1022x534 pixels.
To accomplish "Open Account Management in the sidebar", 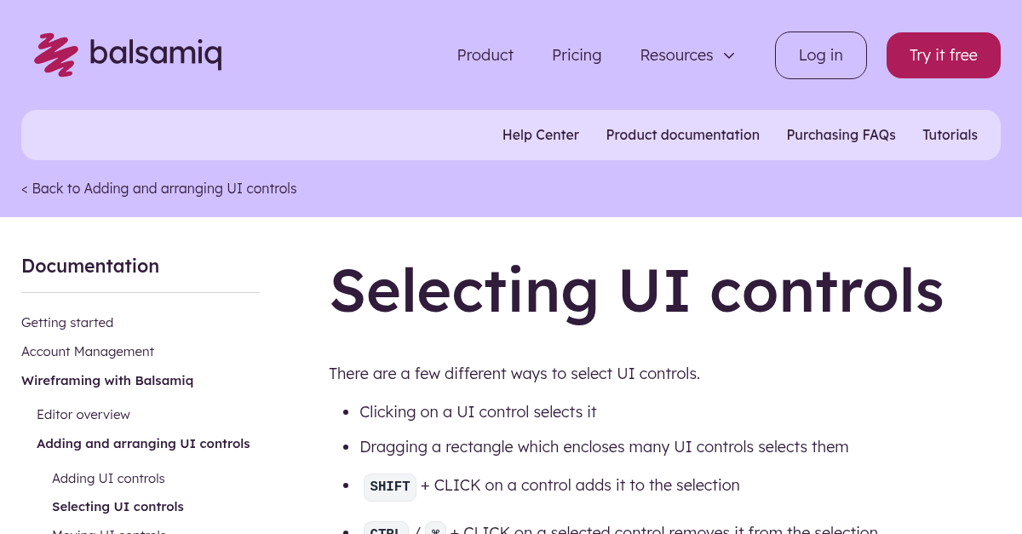I will 88,351.
